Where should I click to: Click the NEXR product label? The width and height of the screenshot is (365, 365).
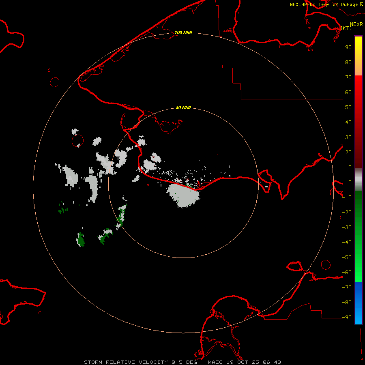click(356, 24)
